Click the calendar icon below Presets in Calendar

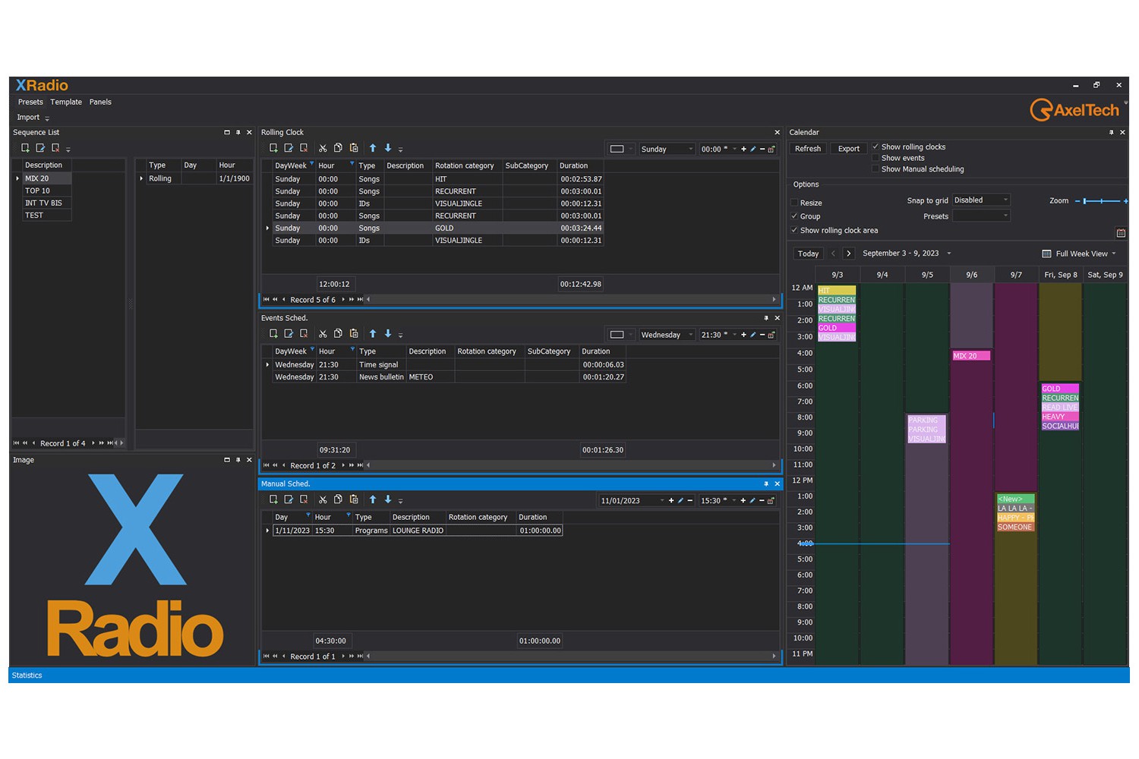tap(1121, 232)
